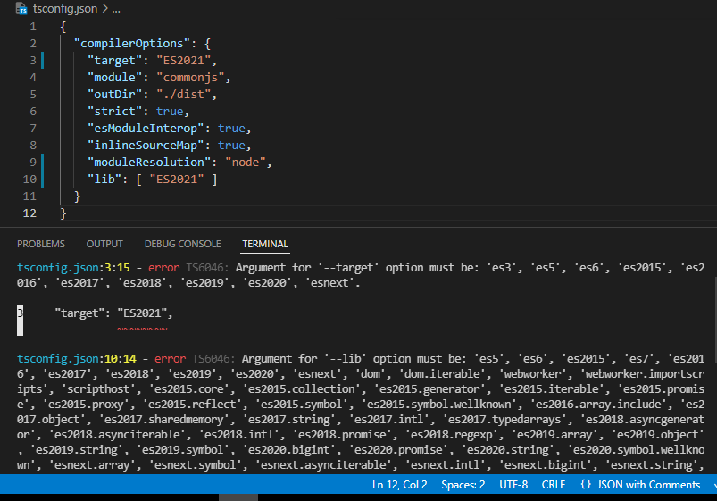
Task: Open tsconfig.json:10:14 error link in terminal
Action: click(77, 359)
